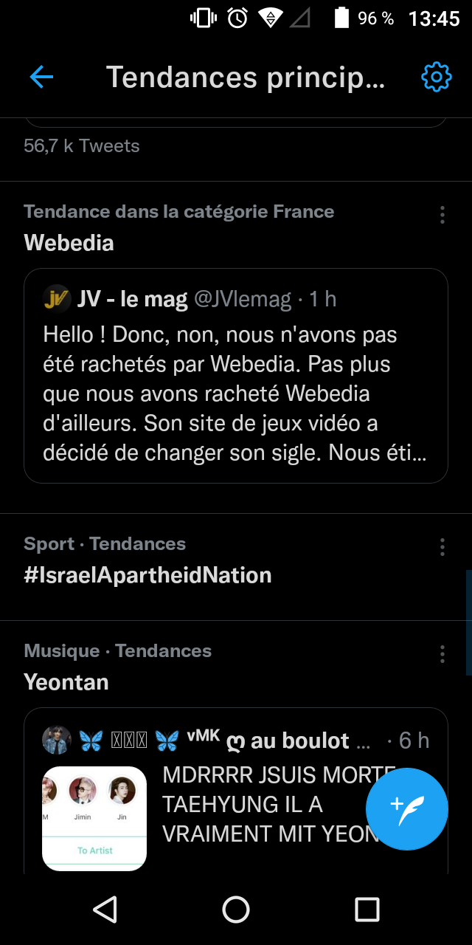
Task: Open the Yeontan music trend
Action: pyautogui.click(x=66, y=682)
